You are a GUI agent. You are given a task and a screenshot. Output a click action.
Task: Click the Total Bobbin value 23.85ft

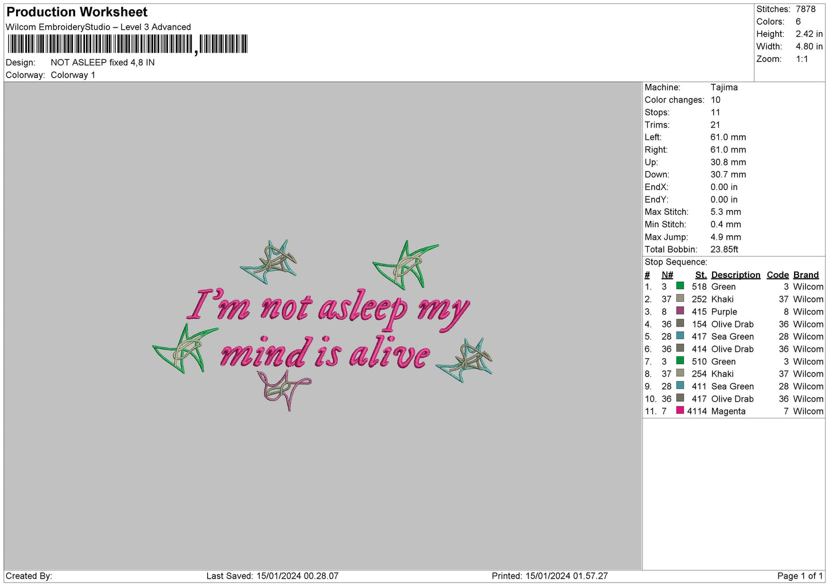pos(725,250)
